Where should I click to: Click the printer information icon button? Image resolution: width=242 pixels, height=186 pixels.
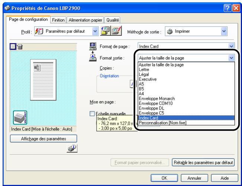pos(72,148)
